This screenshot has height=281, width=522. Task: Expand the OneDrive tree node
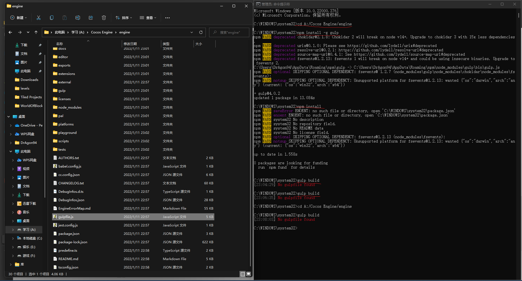11,125
